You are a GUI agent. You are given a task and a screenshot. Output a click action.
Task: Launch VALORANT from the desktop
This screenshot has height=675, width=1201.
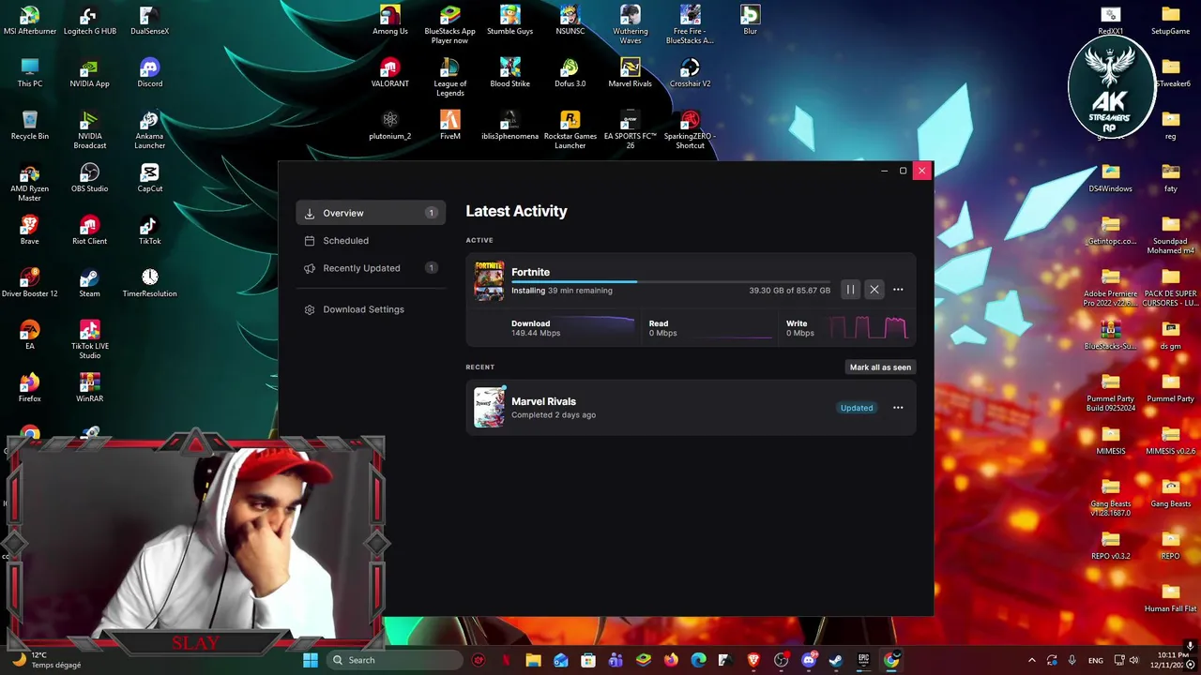(390, 73)
